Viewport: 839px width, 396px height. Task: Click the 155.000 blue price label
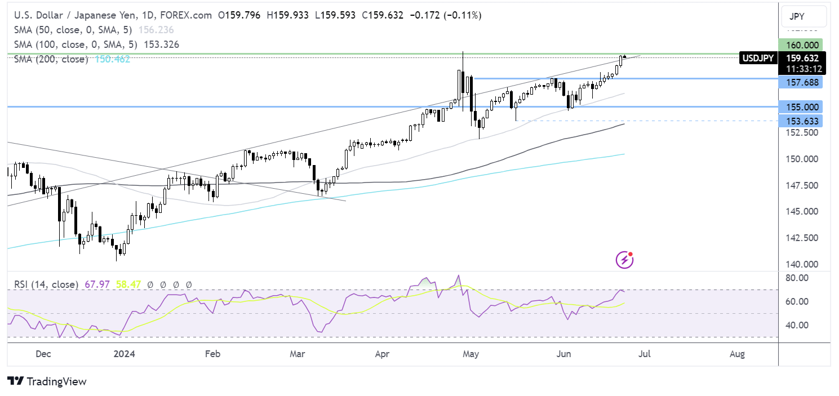(800, 106)
